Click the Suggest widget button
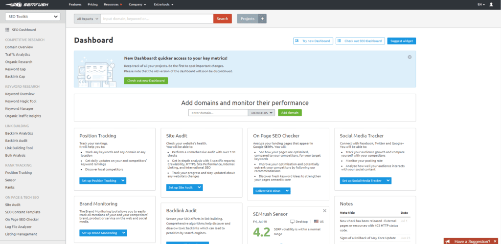This screenshot has height=244, width=501. (401, 41)
